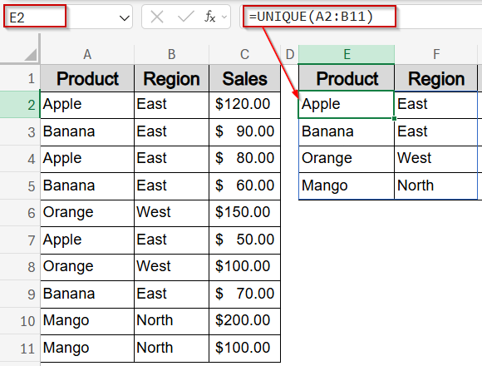The image size is (482, 366).
Task: Select cell A3 containing Banana
Action: (x=87, y=132)
